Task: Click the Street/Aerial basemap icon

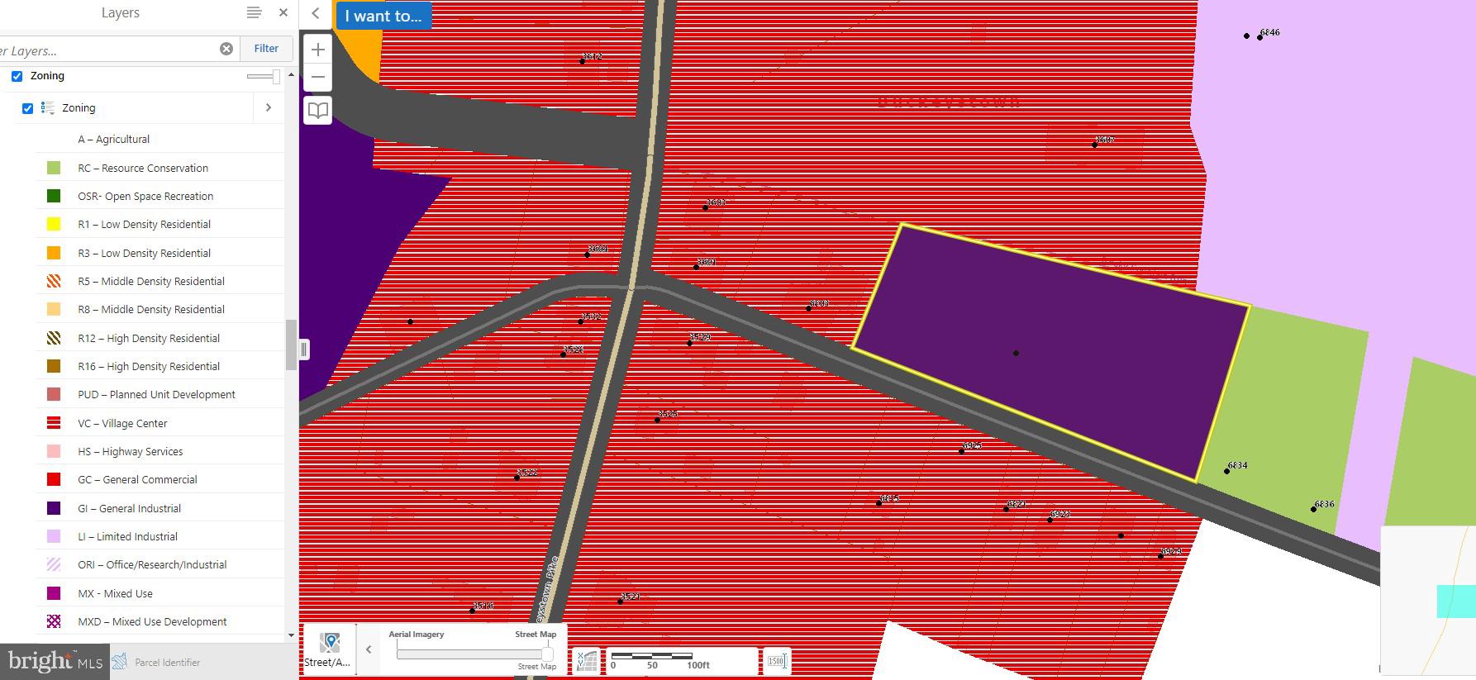Action: click(328, 649)
